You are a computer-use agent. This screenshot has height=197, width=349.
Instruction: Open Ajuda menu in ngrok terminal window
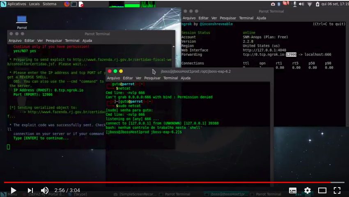click(261, 18)
